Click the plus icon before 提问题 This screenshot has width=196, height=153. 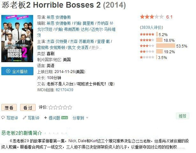click(46, 118)
